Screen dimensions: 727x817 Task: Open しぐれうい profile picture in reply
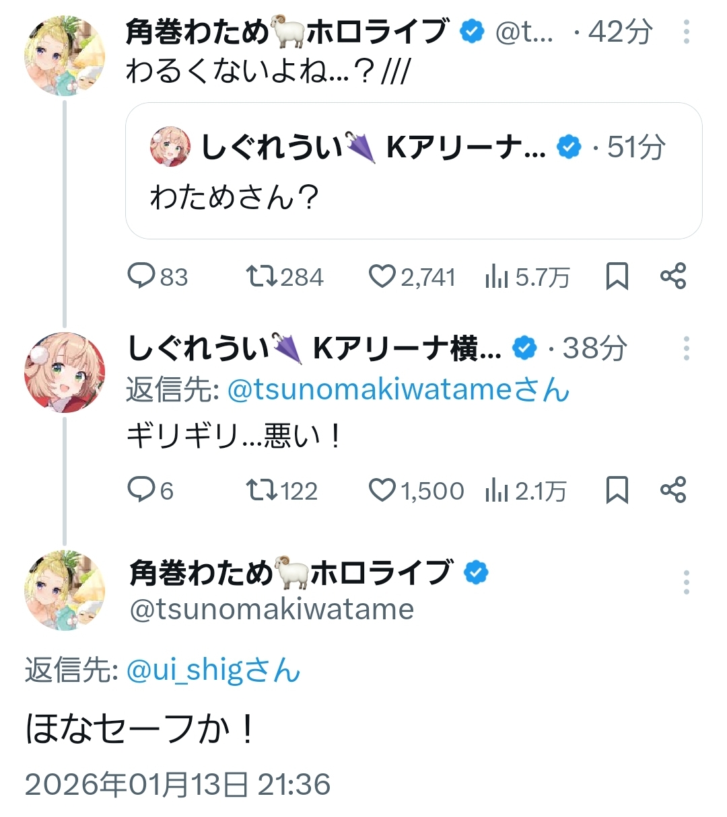coord(65,372)
